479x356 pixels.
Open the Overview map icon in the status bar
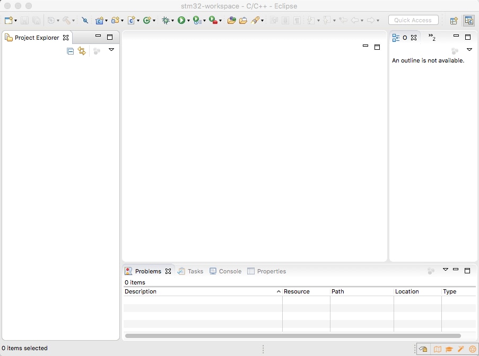pyautogui.click(x=437, y=349)
